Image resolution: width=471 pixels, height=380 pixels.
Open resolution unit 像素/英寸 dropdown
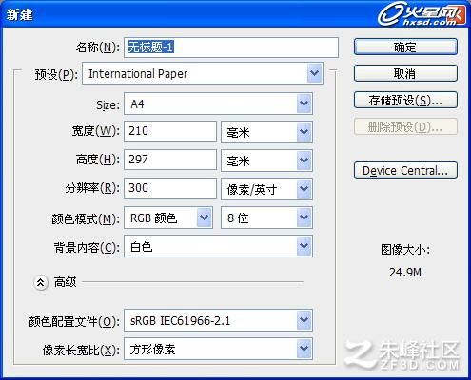[266, 189]
